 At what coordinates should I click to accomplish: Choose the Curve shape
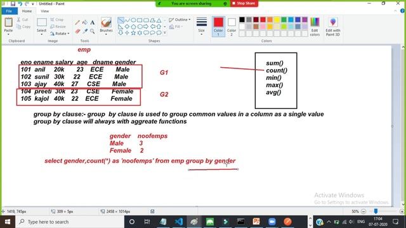pyautogui.click(x=127, y=20)
